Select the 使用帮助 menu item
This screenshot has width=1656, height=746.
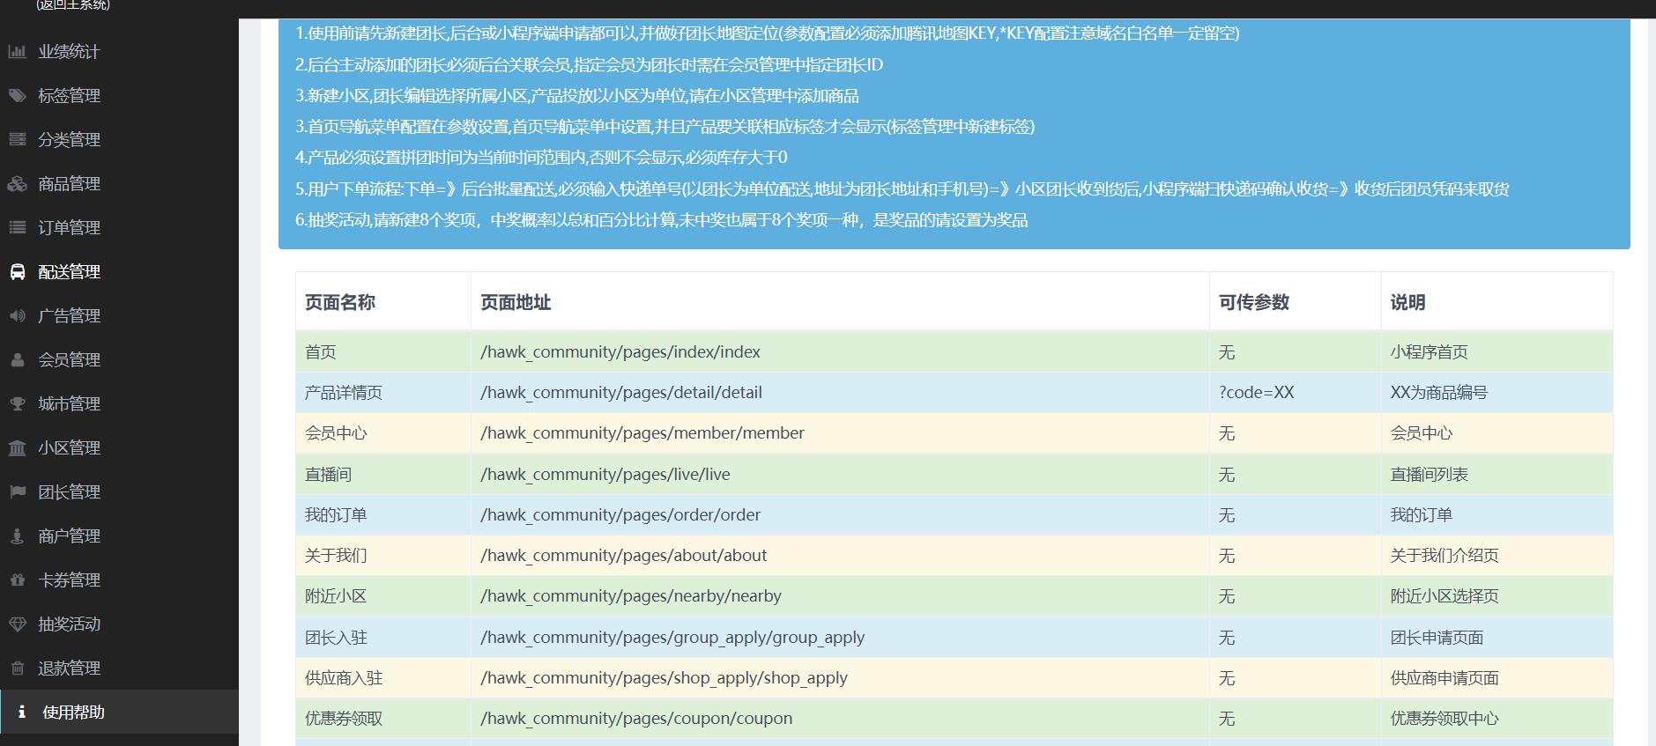[73, 713]
